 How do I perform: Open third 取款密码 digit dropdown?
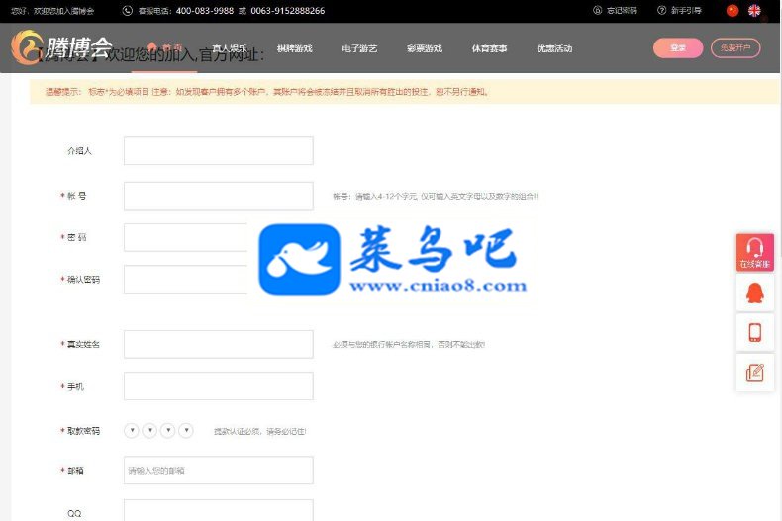tap(168, 430)
